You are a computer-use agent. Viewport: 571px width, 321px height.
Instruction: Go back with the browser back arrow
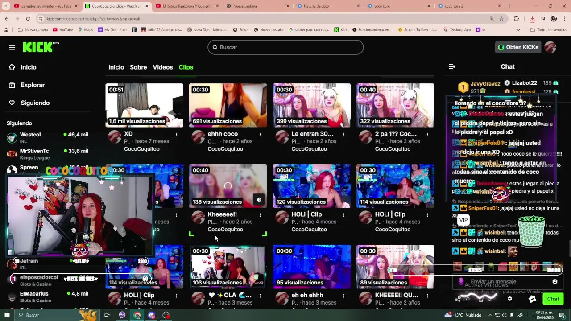pyautogui.click(x=6, y=19)
